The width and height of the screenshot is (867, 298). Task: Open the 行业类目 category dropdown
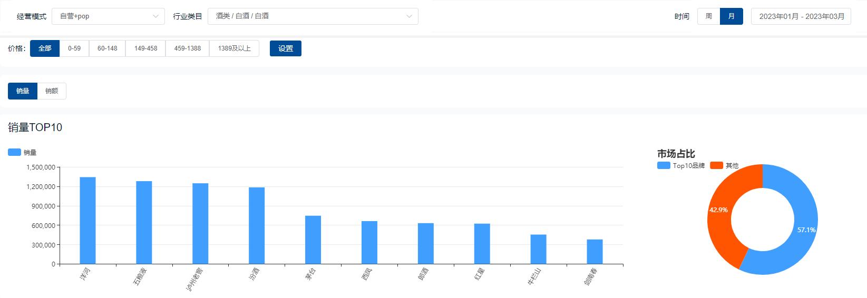tap(313, 16)
